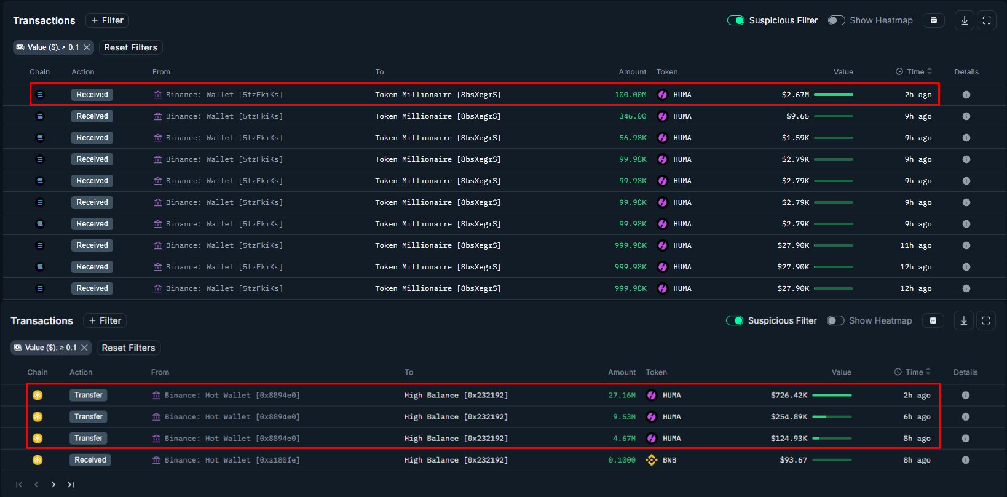Add a filter in upper Transactions panel

pos(107,20)
